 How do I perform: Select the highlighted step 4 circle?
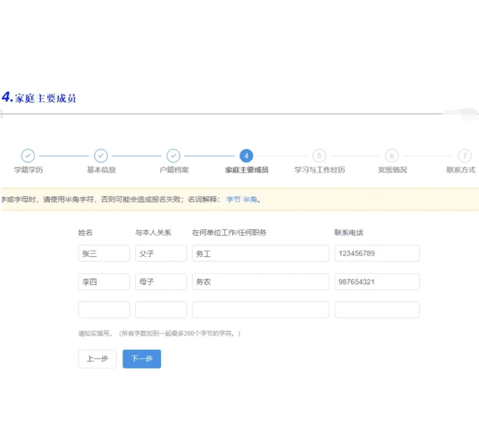246,156
